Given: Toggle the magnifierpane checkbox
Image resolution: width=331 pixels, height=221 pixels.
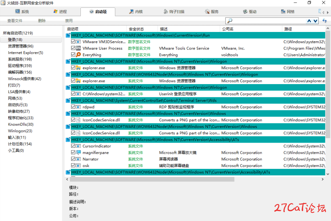Looking at the screenshot, I should pyautogui.click(x=73, y=152).
